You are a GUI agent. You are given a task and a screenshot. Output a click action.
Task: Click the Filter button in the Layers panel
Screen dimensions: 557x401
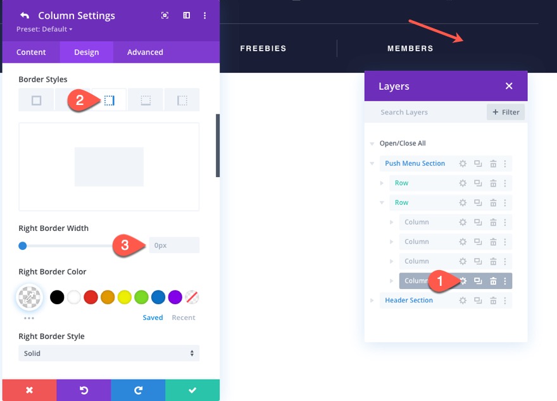[x=505, y=112]
